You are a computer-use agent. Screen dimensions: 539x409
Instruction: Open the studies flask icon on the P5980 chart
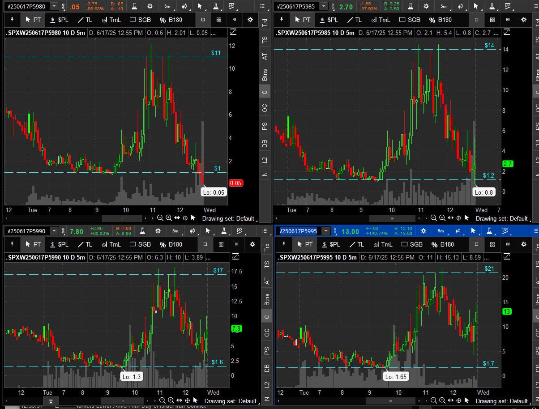(x=134, y=6)
